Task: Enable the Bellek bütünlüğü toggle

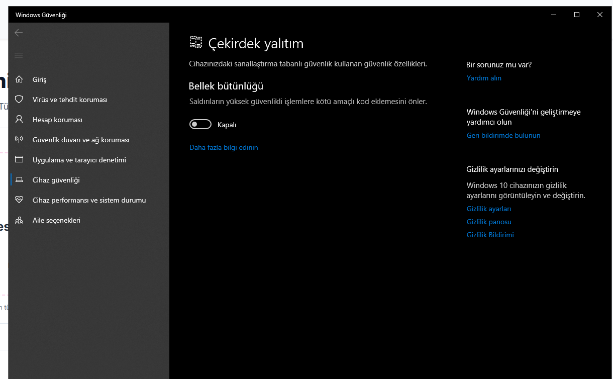Action: click(200, 125)
